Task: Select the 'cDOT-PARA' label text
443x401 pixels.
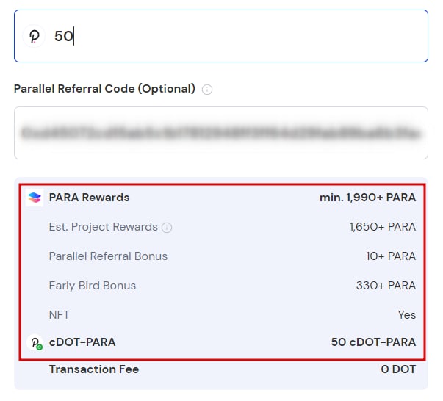Action: pyautogui.click(x=82, y=342)
